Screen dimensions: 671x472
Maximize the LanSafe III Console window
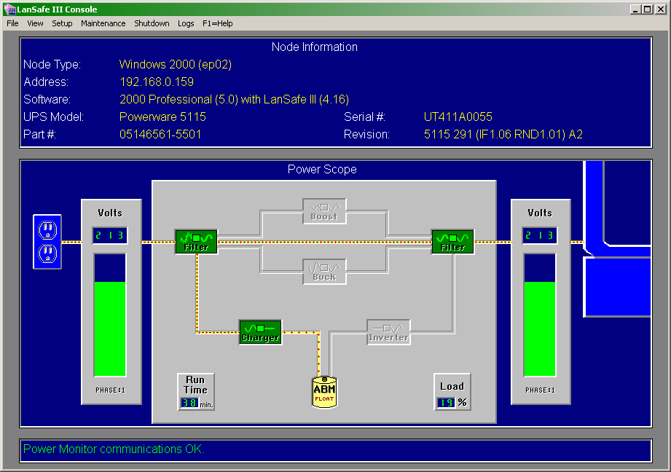tap(648, 9)
